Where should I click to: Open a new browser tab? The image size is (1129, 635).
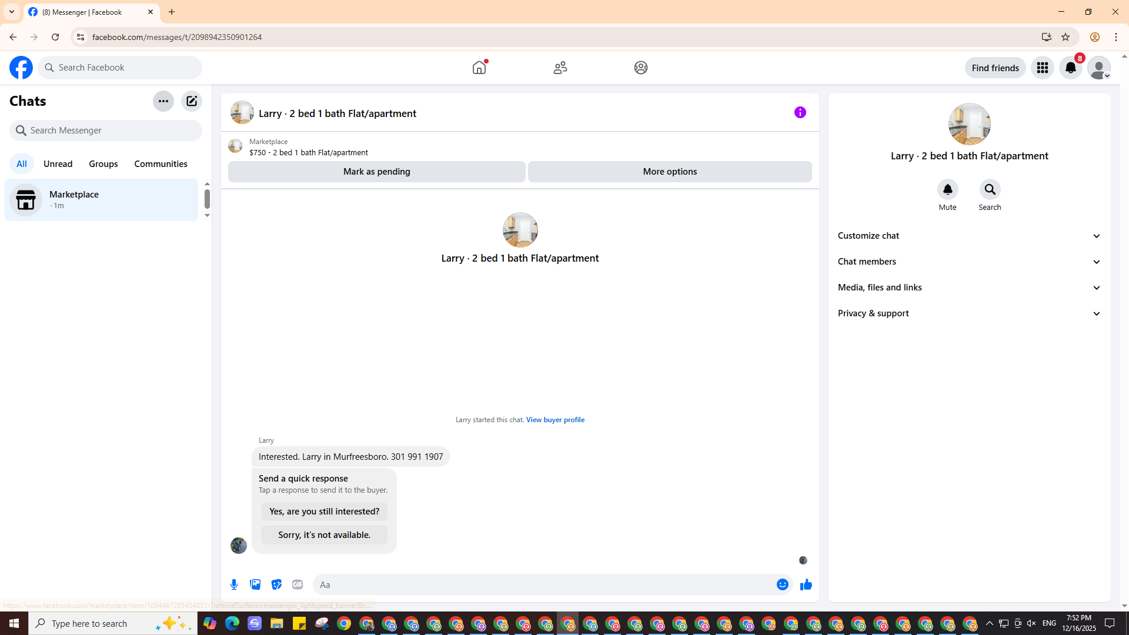(172, 12)
